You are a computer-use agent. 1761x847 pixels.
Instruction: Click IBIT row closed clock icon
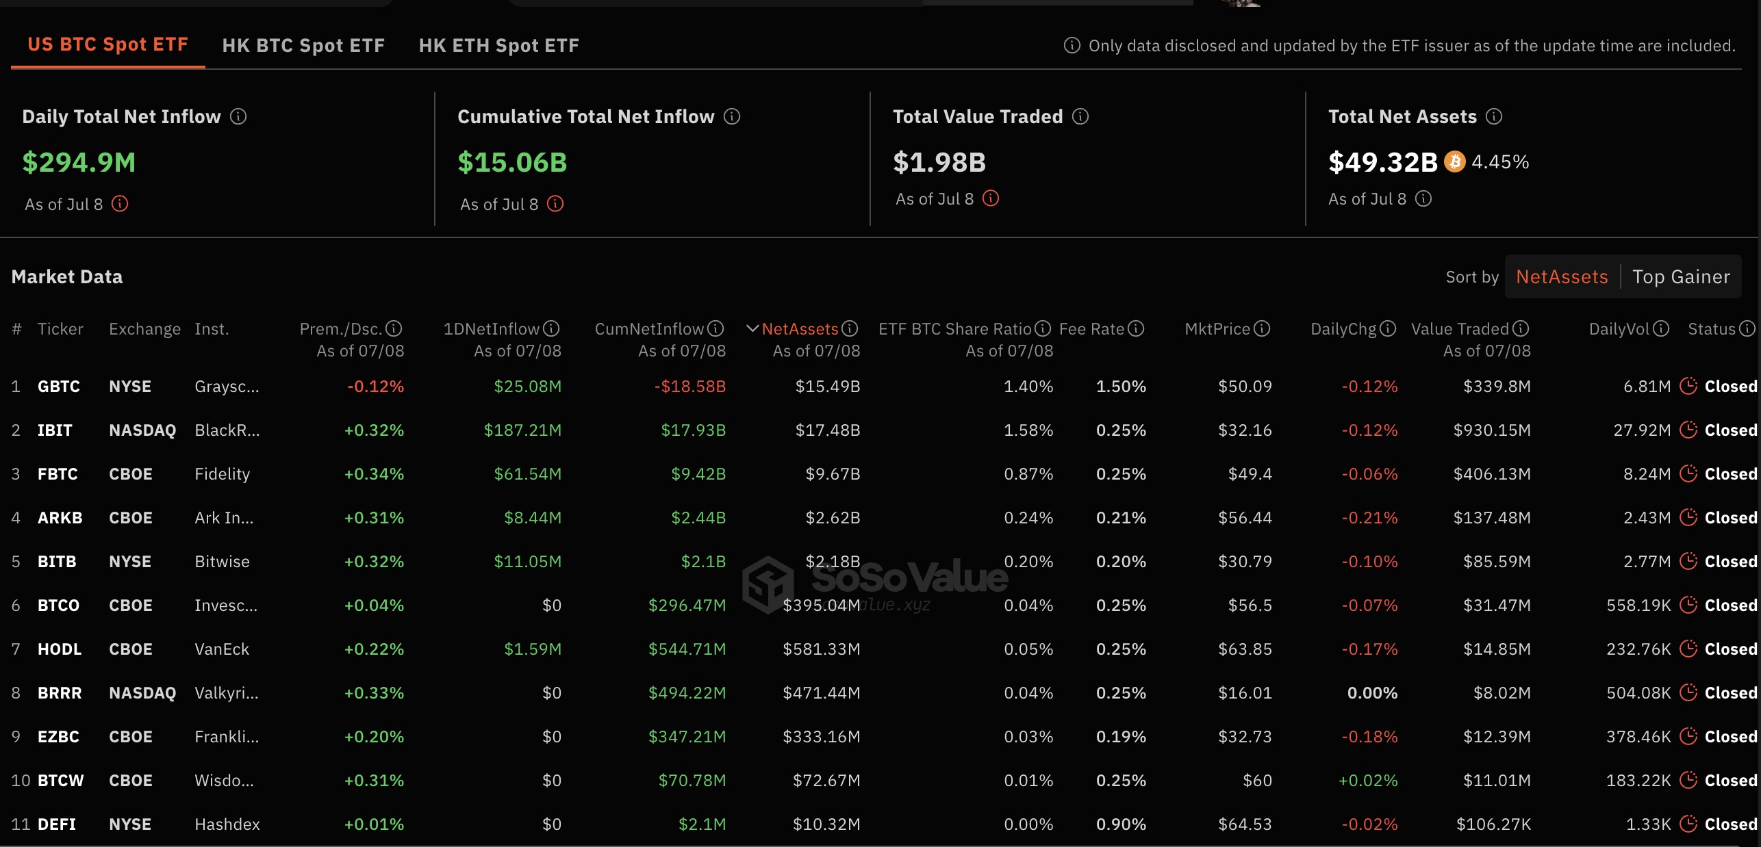coord(1688,430)
